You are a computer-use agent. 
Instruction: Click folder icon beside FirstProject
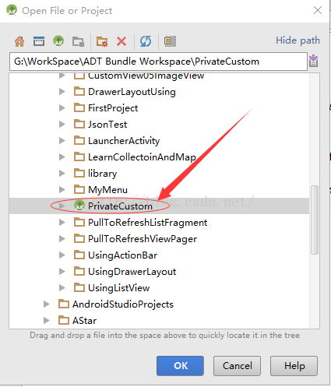pyautogui.click(x=79, y=107)
